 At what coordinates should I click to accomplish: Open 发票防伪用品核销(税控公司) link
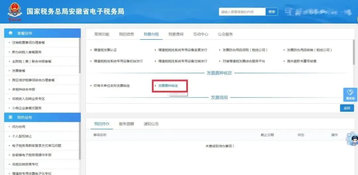[309, 50]
